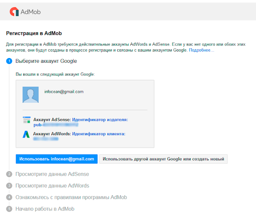Viewport: 256px width, 220px height.
Task: Click the step 1 circle icon
Action: click(x=9, y=61)
